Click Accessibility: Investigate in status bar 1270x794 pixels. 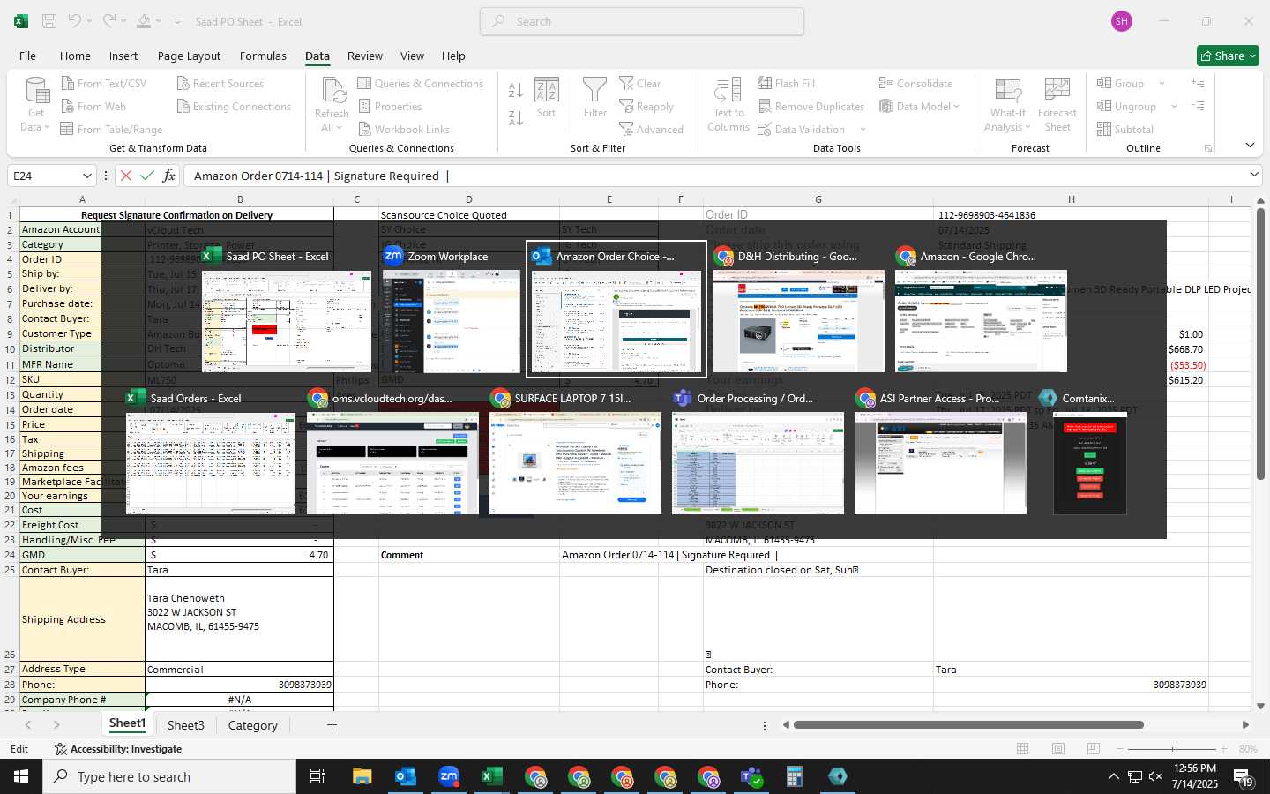coord(118,749)
